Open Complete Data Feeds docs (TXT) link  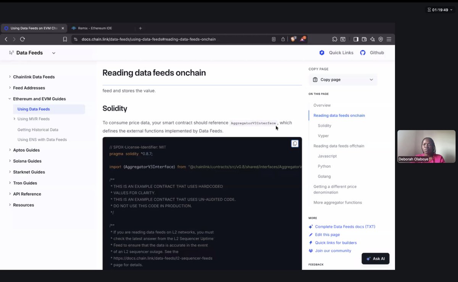coord(345,227)
